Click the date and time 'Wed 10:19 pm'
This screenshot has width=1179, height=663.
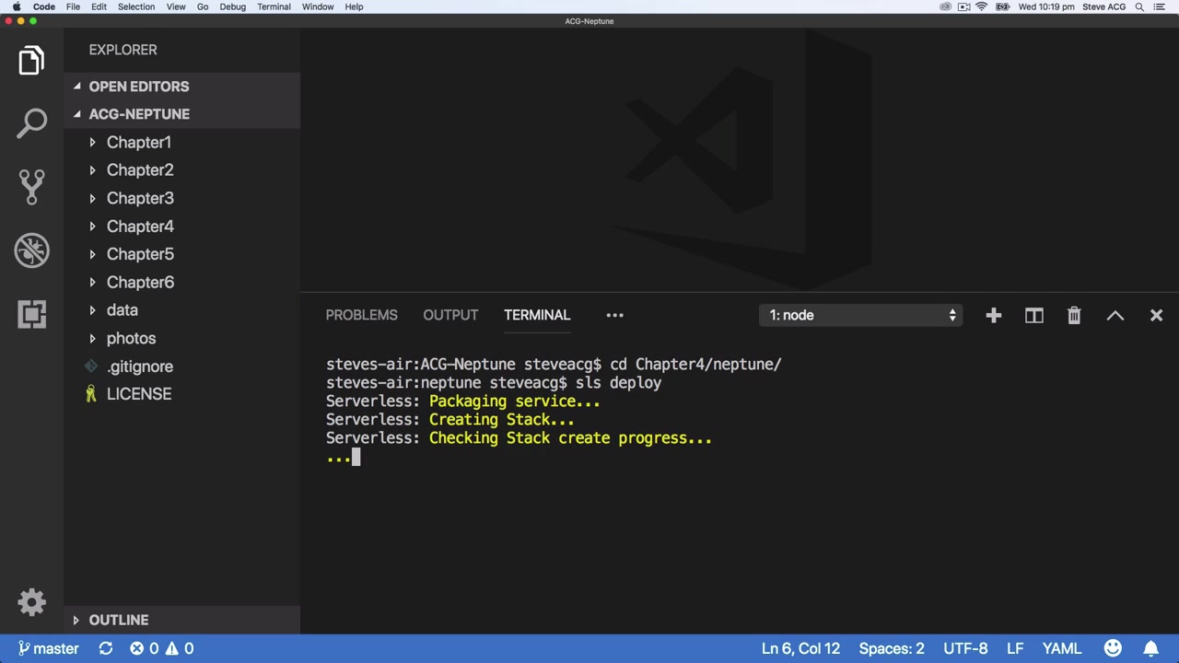(x=1046, y=6)
